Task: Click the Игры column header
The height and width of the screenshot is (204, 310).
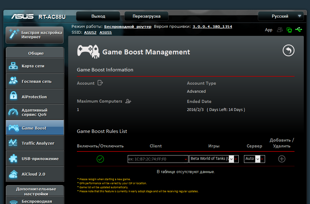Action: pos(214,146)
